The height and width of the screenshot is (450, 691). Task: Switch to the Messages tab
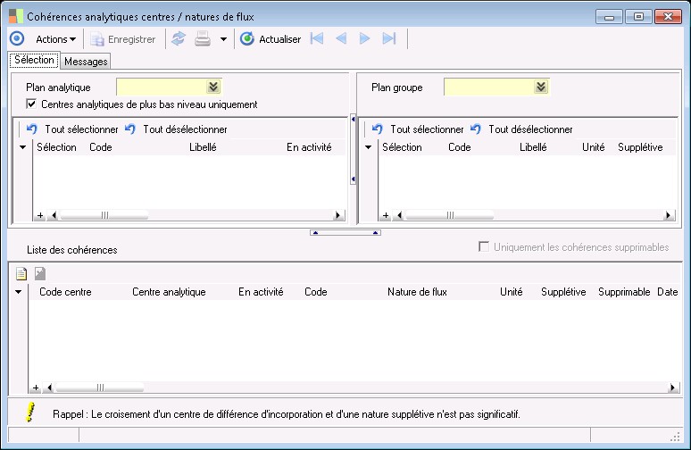[x=86, y=62]
